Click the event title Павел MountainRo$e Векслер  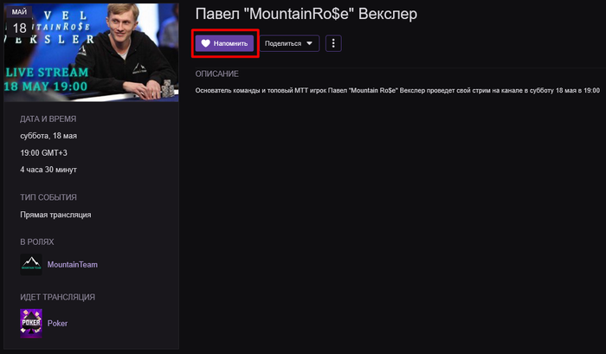pyautogui.click(x=306, y=15)
